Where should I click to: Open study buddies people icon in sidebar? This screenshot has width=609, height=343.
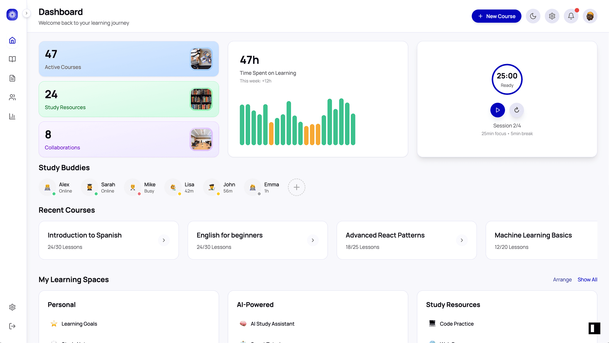coord(12,98)
